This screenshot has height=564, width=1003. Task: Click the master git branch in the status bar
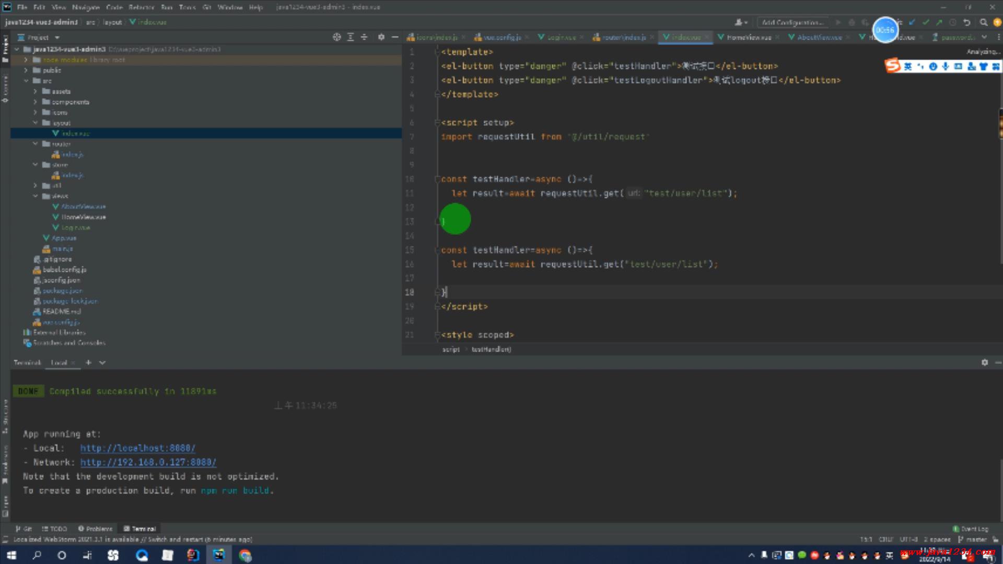tap(972, 539)
